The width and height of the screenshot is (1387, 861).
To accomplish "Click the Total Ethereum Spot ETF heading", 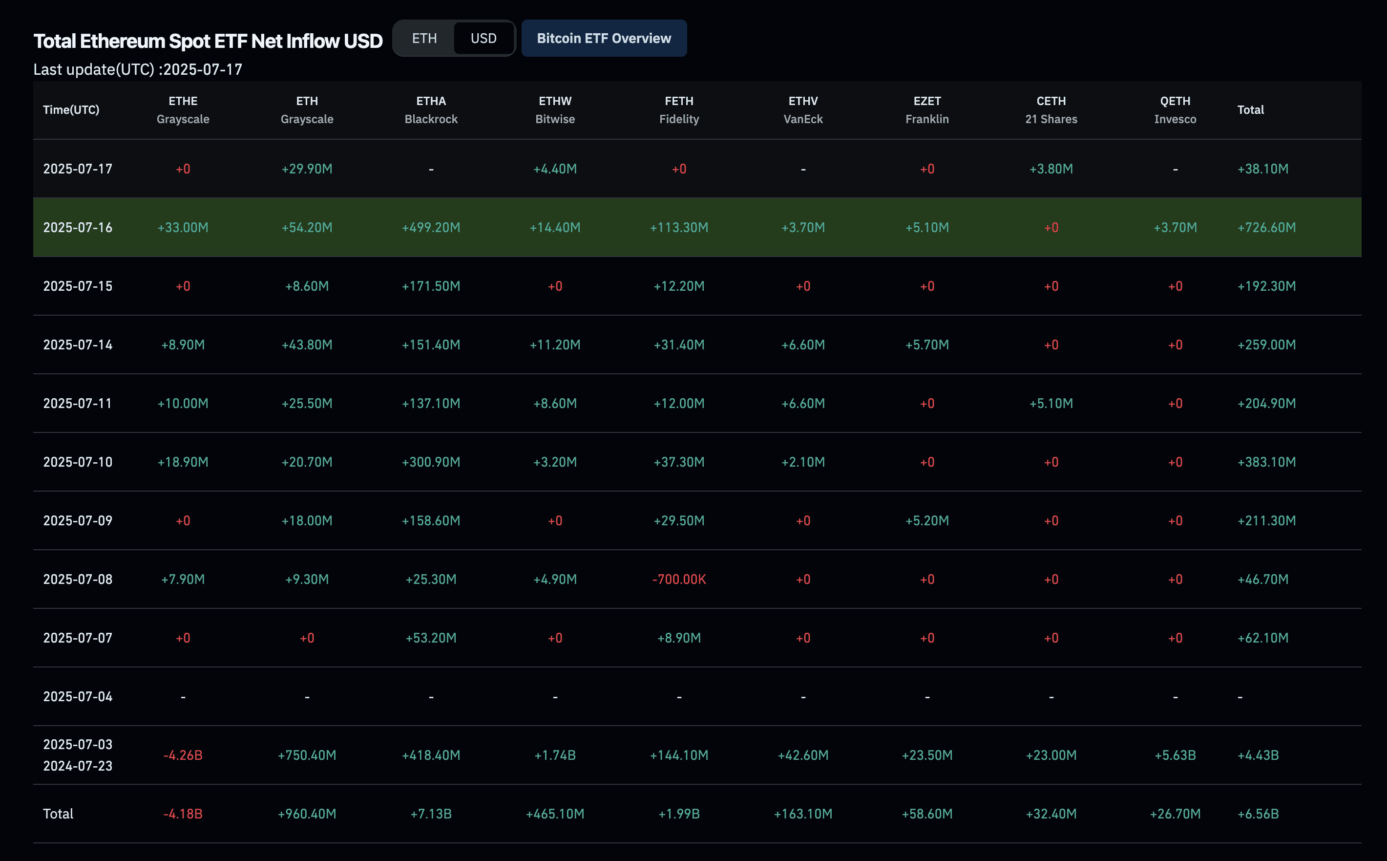I will 208,41.
